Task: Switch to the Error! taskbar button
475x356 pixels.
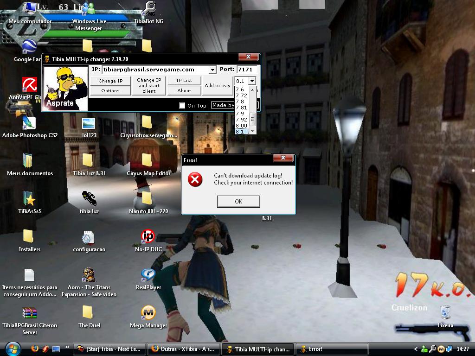Action: pyautogui.click(x=332, y=350)
